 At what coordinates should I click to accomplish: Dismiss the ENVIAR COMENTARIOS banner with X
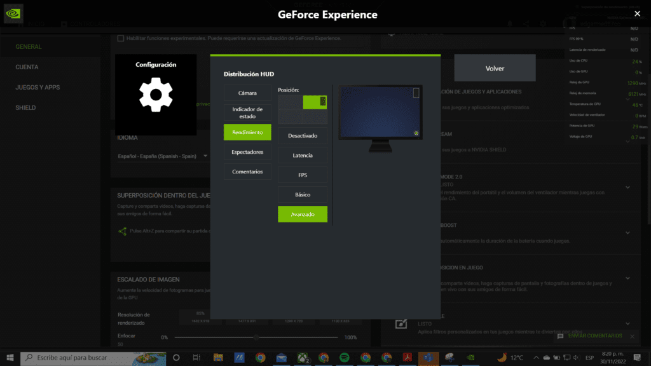point(633,337)
